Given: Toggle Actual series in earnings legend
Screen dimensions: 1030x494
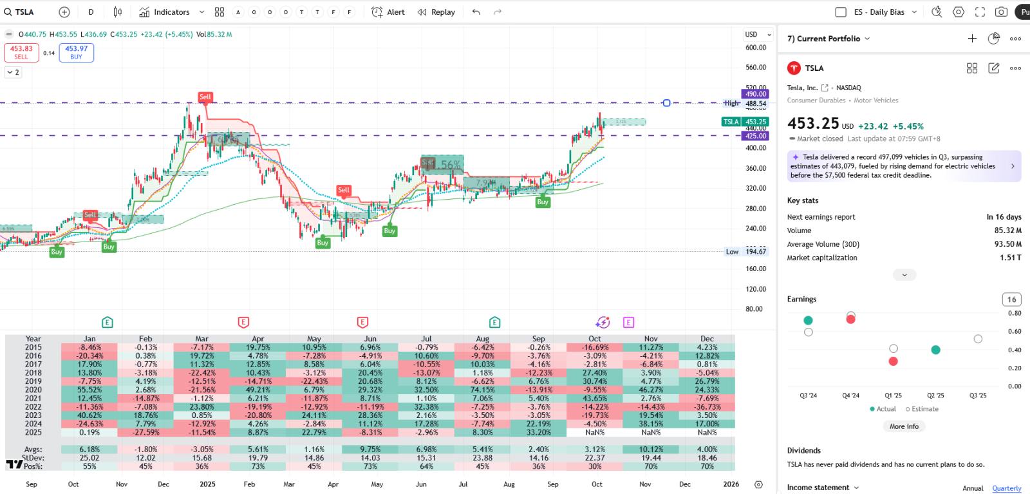Looking at the screenshot, I should [x=883, y=409].
